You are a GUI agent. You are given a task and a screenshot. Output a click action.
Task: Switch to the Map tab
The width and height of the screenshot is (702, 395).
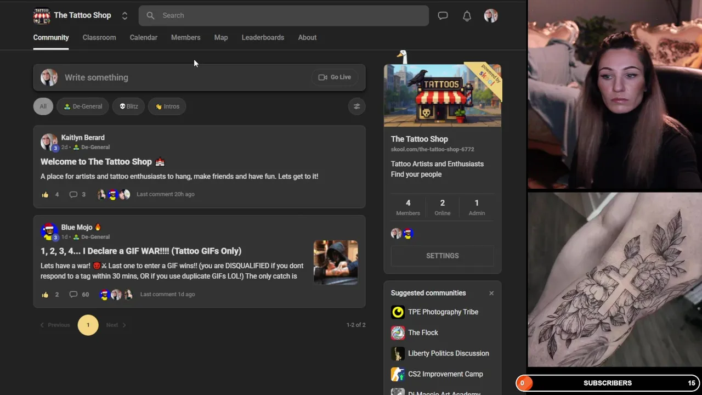[x=221, y=37]
